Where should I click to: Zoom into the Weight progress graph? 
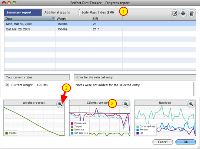click(x=60, y=104)
